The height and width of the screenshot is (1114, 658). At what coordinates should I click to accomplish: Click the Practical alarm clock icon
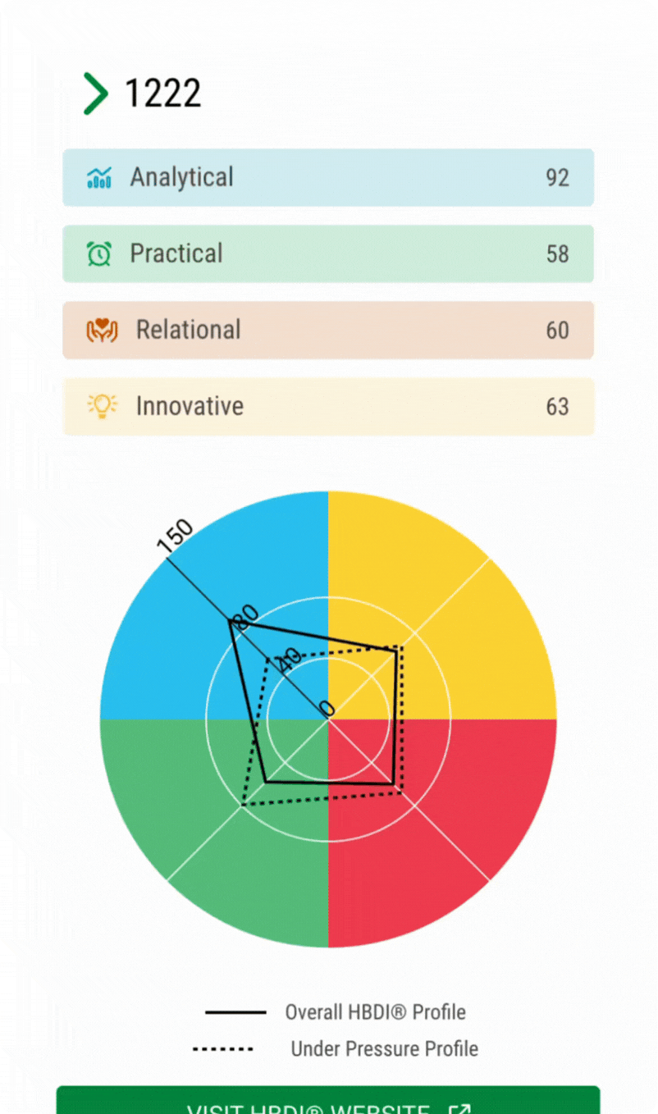coord(99,253)
